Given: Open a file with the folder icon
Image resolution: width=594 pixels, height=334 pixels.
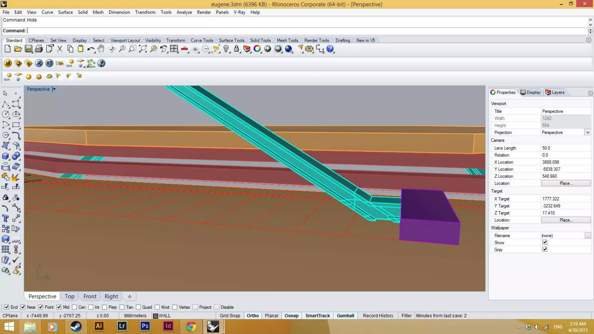Looking at the screenshot, I should [18, 49].
